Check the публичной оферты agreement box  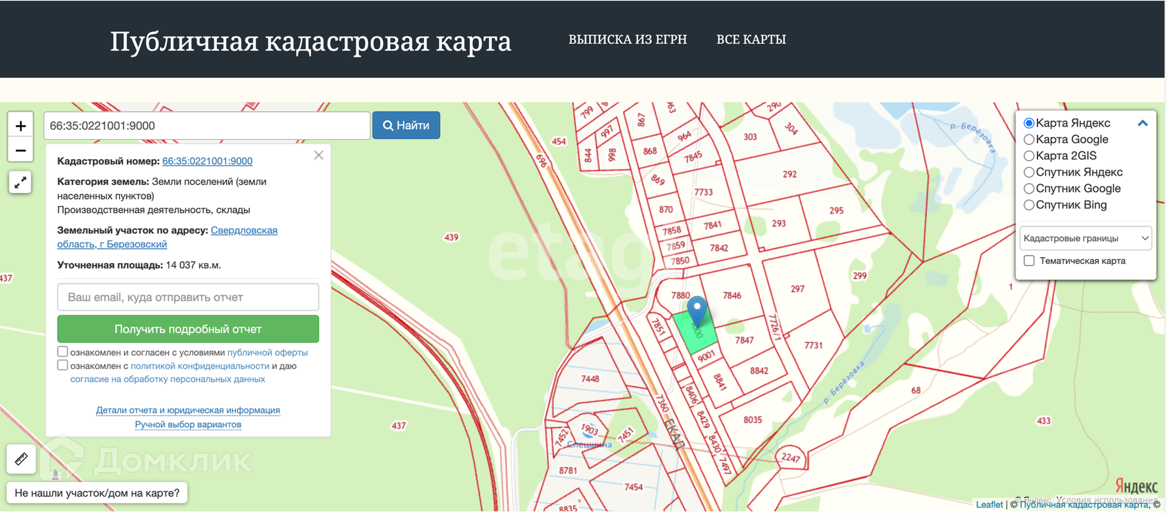tap(63, 351)
